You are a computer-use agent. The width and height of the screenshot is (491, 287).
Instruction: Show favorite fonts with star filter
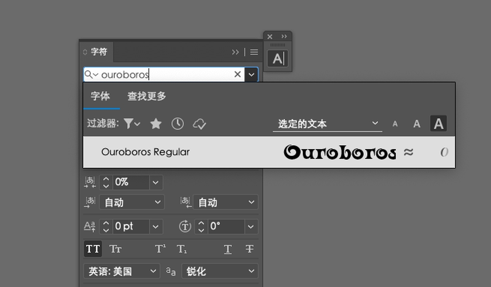coord(156,124)
